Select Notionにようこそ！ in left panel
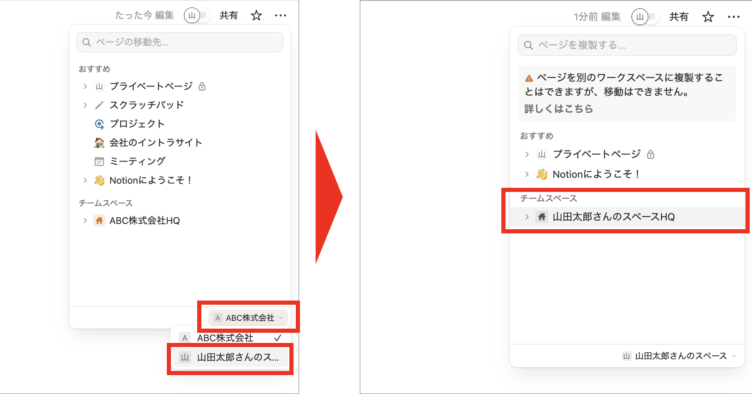Image resolution: width=752 pixels, height=394 pixels. click(x=151, y=180)
